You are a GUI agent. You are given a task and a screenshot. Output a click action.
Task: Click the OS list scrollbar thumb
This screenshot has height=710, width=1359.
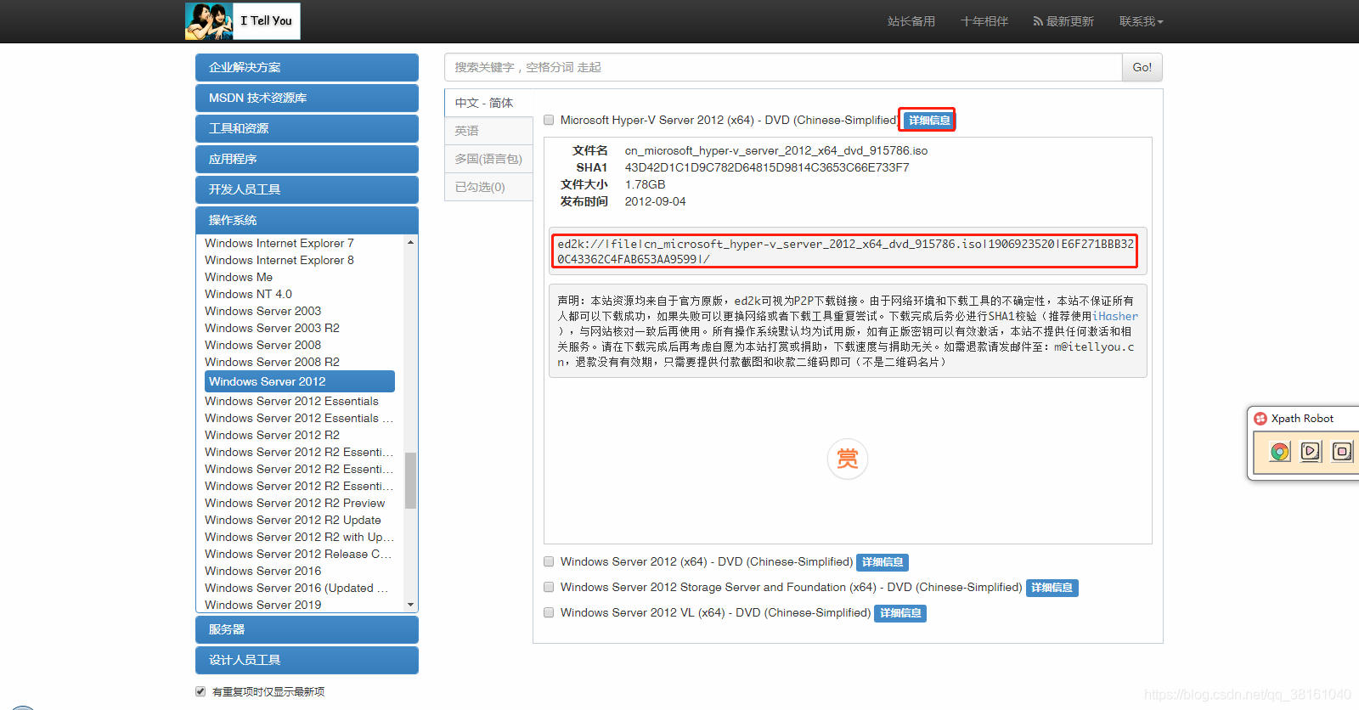coord(411,480)
